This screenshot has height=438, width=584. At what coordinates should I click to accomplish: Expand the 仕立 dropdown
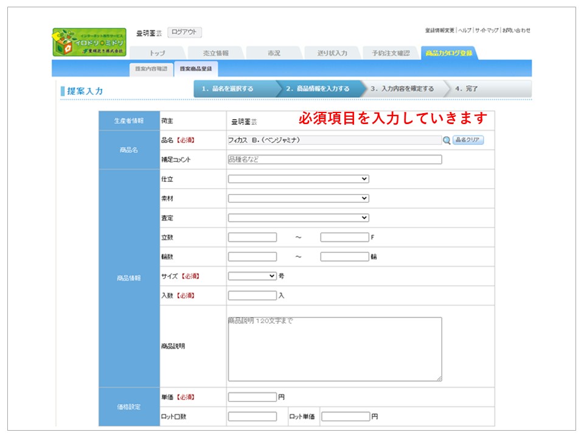pyautogui.click(x=298, y=179)
